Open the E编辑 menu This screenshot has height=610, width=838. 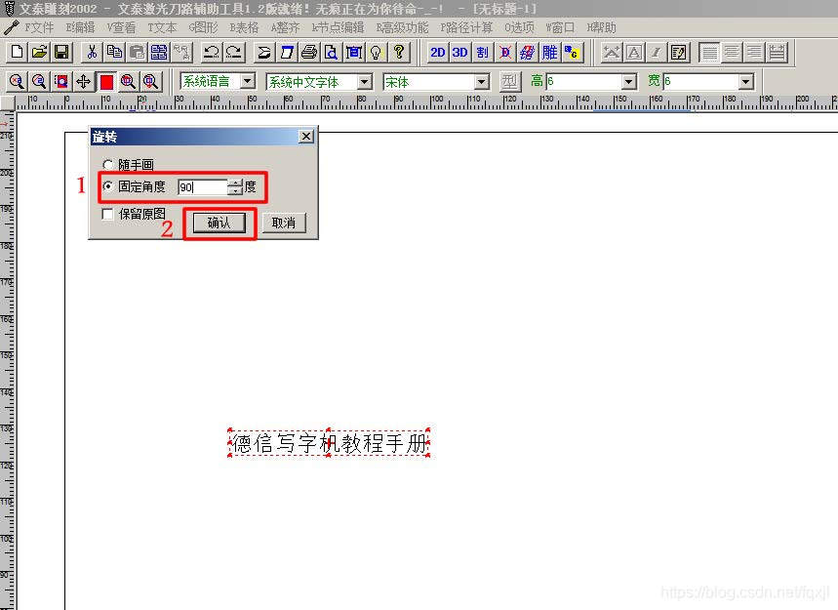80,27
